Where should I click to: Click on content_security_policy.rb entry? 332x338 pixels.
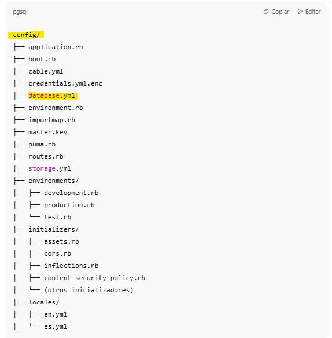pyautogui.click(x=94, y=278)
